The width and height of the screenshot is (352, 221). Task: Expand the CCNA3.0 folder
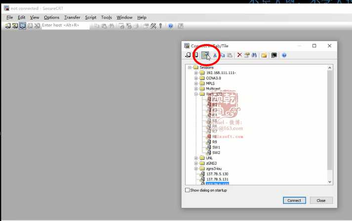click(x=196, y=78)
